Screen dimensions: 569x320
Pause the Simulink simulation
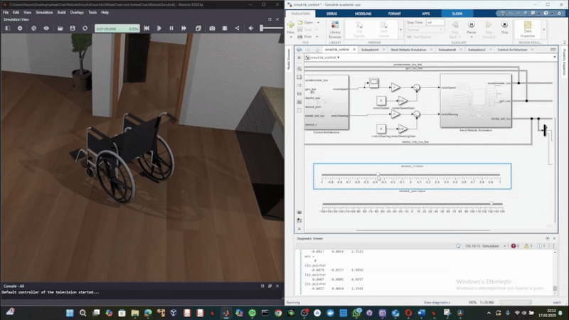471,26
